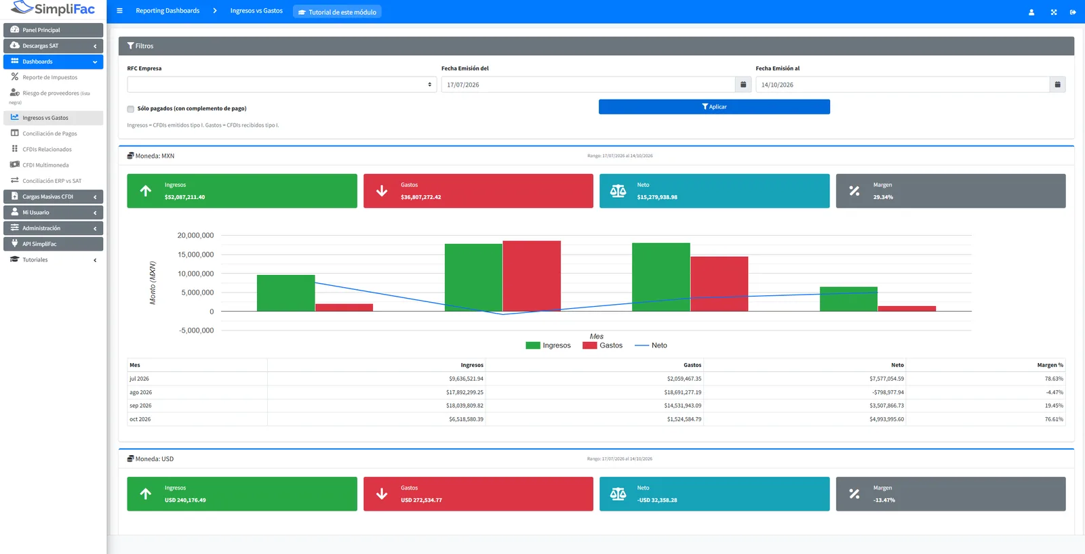Screen dimensions: 1085x554
Task: Expand Descargas SAT sidebar menu
Action: point(53,46)
